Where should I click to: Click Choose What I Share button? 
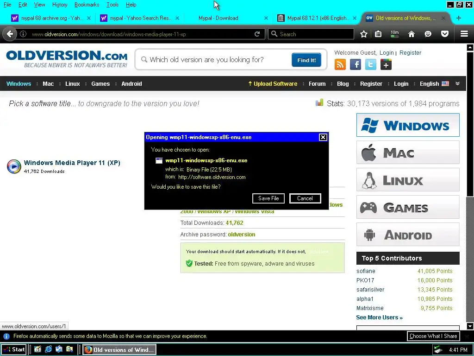433,336
